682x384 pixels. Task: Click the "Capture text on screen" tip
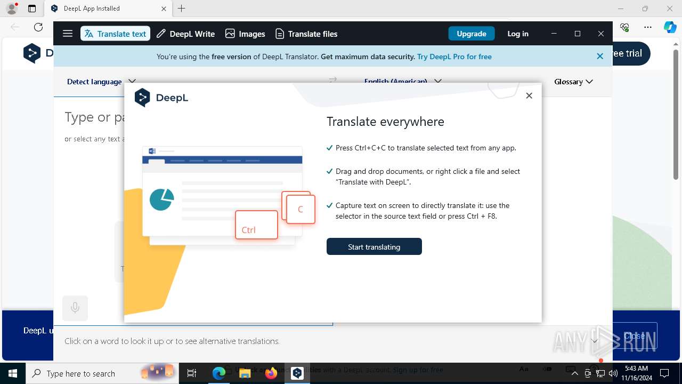click(x=423, y=211)
